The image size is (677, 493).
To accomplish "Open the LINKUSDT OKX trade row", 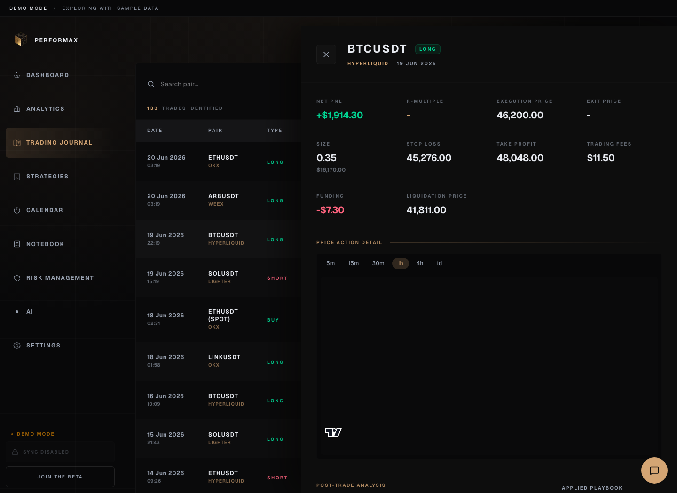I will pos(218,361).
